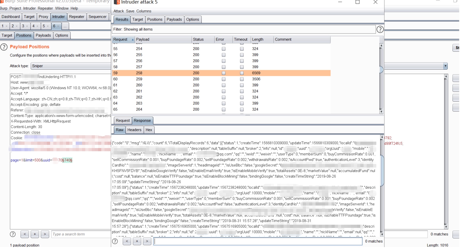The width and height of the screenshot is (460, 250).
Task: Open Proxy tool tab
Action: click(43, 17)
